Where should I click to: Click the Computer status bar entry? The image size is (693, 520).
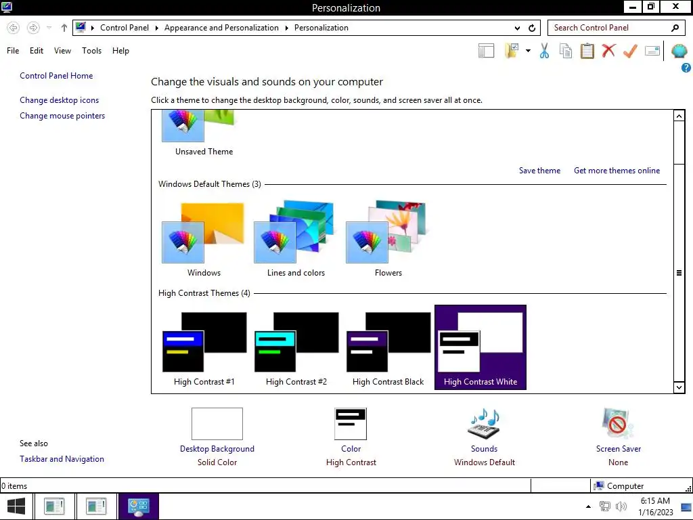click(x=619, y=485)
